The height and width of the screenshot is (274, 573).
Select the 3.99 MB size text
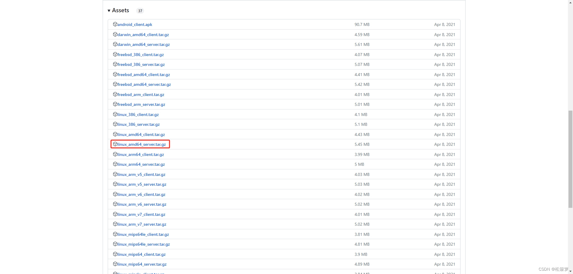tap(362, 154)
